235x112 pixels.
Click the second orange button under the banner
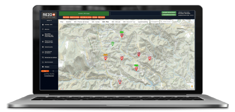pos(74,17)
